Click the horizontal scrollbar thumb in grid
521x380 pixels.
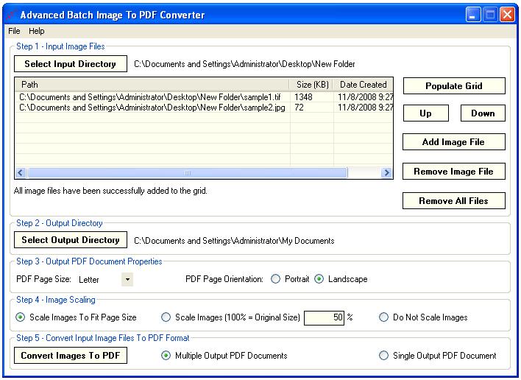[188, 172]
